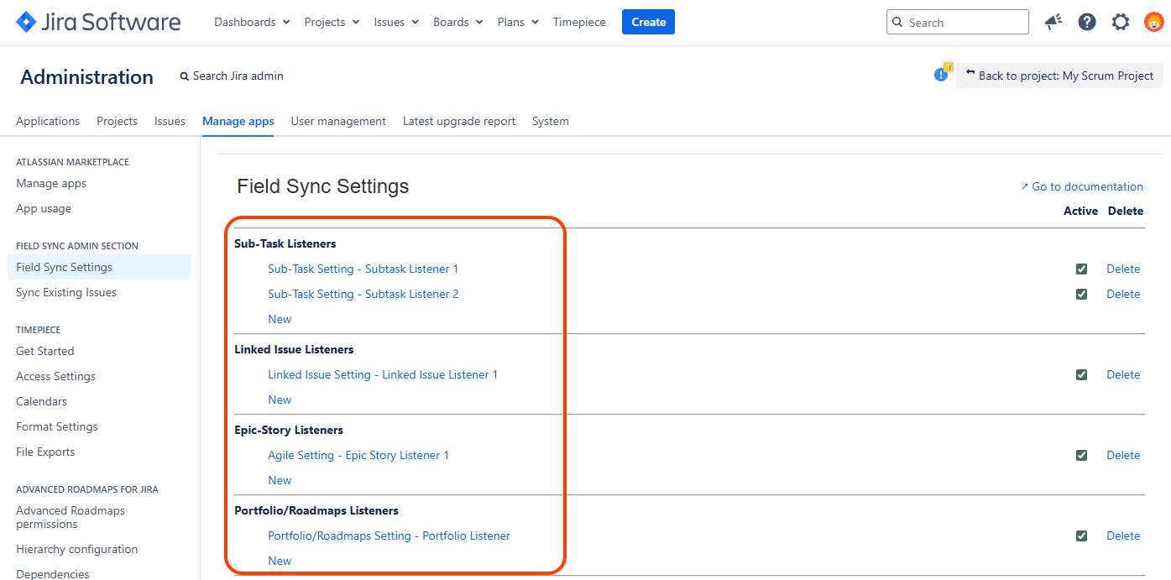Expand the Plans dropdown menu
This screenshot has height=580, width=1171.
(518, 22)
